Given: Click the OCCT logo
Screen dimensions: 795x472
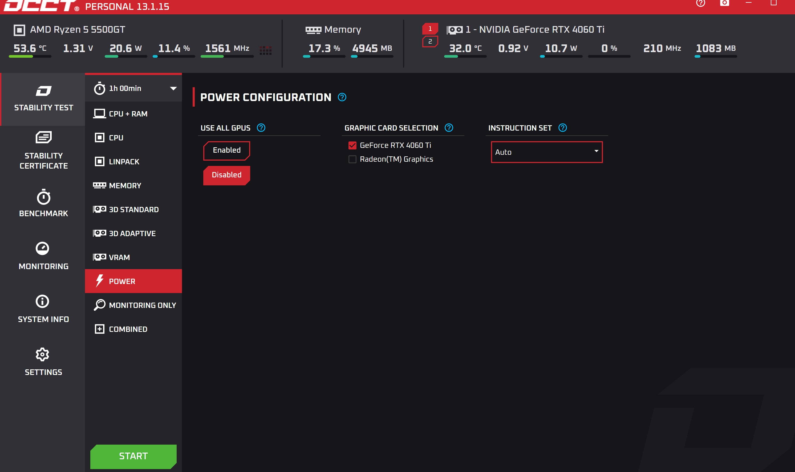Looking at the screenshot, I should tap(41, 5).
